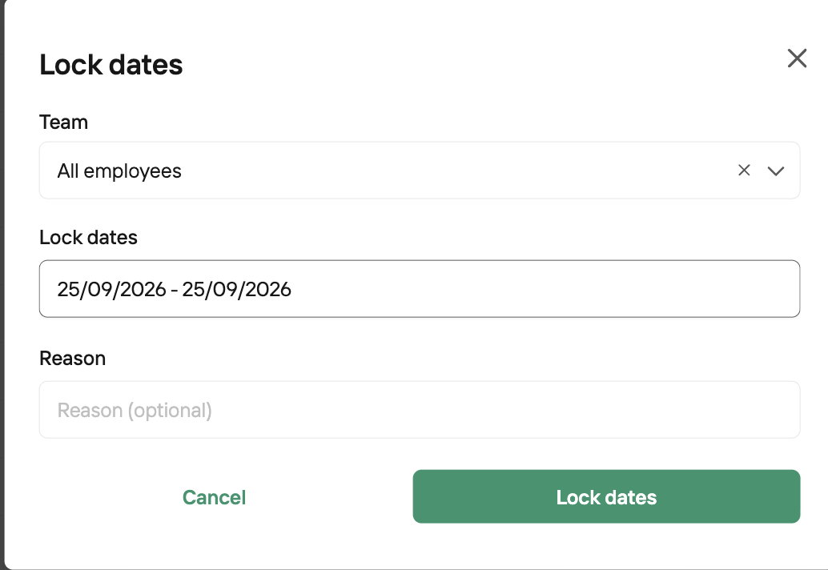This screenshot has height=570, width=828.
Task: Click the Lock dates field label
Action: point(88,238)
